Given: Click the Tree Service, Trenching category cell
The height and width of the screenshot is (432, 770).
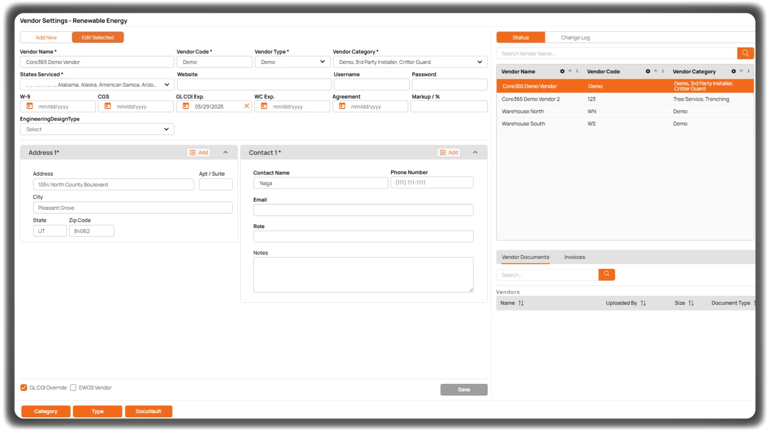Looking at the screenshot, I should (x=701, y=99).
